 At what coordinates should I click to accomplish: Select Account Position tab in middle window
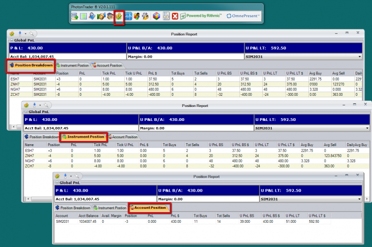(x=123, y=137)
